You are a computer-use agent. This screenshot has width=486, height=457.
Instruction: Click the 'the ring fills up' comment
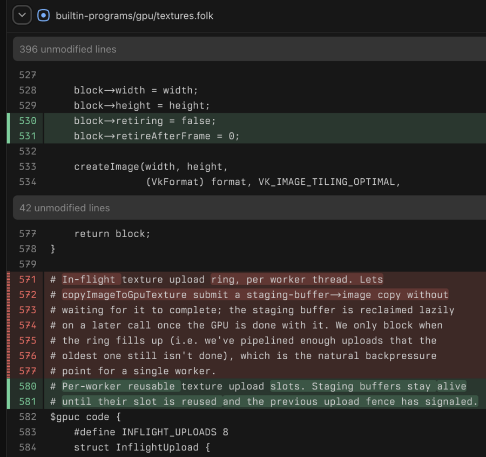point(112,340)
